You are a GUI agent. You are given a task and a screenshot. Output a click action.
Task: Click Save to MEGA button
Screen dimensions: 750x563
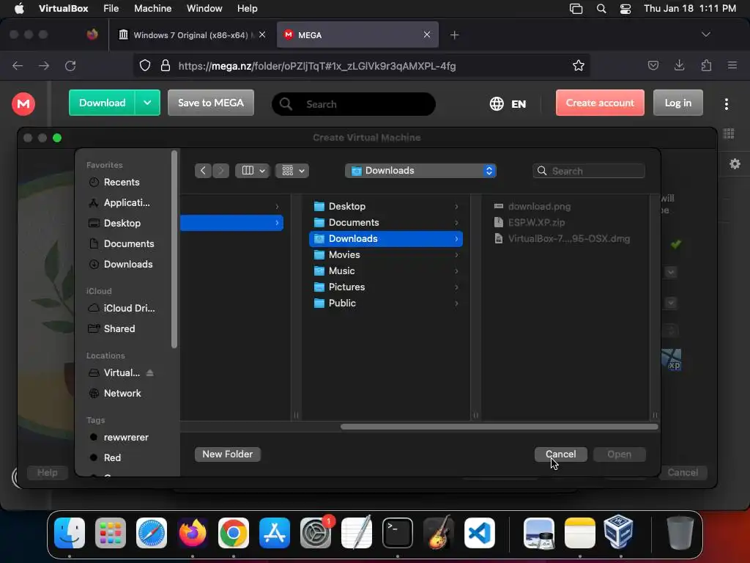click(211, 103)
